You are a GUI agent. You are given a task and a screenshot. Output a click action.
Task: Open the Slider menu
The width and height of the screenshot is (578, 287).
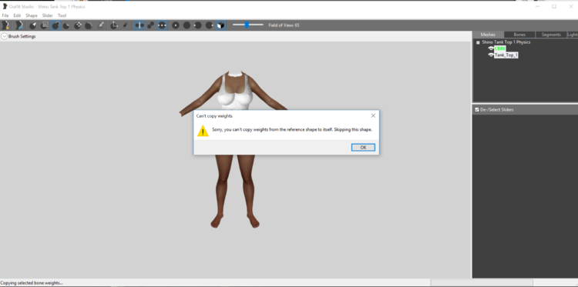click(48, 15)
